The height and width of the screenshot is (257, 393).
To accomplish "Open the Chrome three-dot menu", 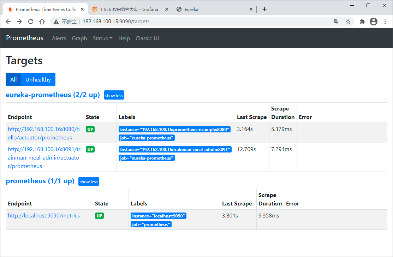I will (385, 22).
